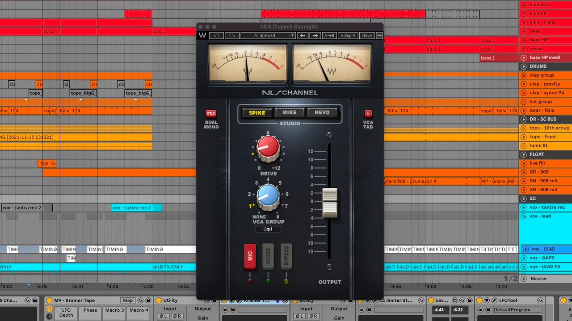The width and height of the screenshot is (572, 321).
Task: Click the left VU meter
Action: [248, 64]
